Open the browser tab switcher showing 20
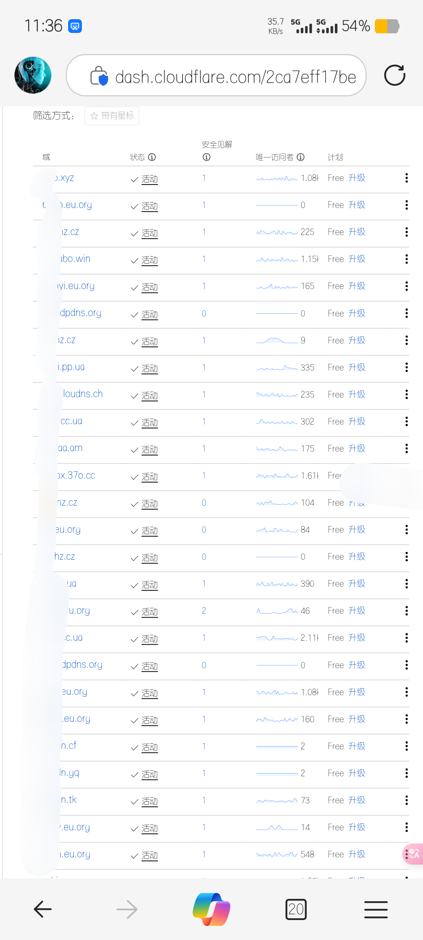The image size is (423, 940). coord(296,909)
